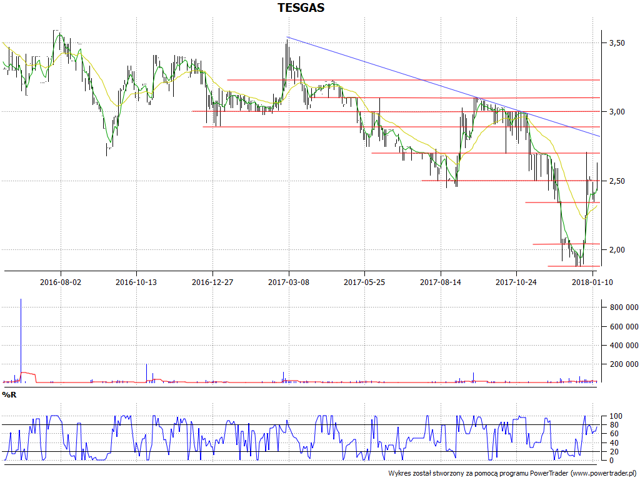Select the 2,50 price axis label
The image size is (640, 480).
[x=617, y=181]
